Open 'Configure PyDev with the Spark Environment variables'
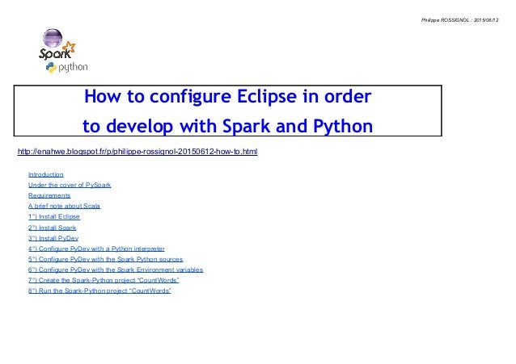 pyautogui.click(x=116, y=270)
